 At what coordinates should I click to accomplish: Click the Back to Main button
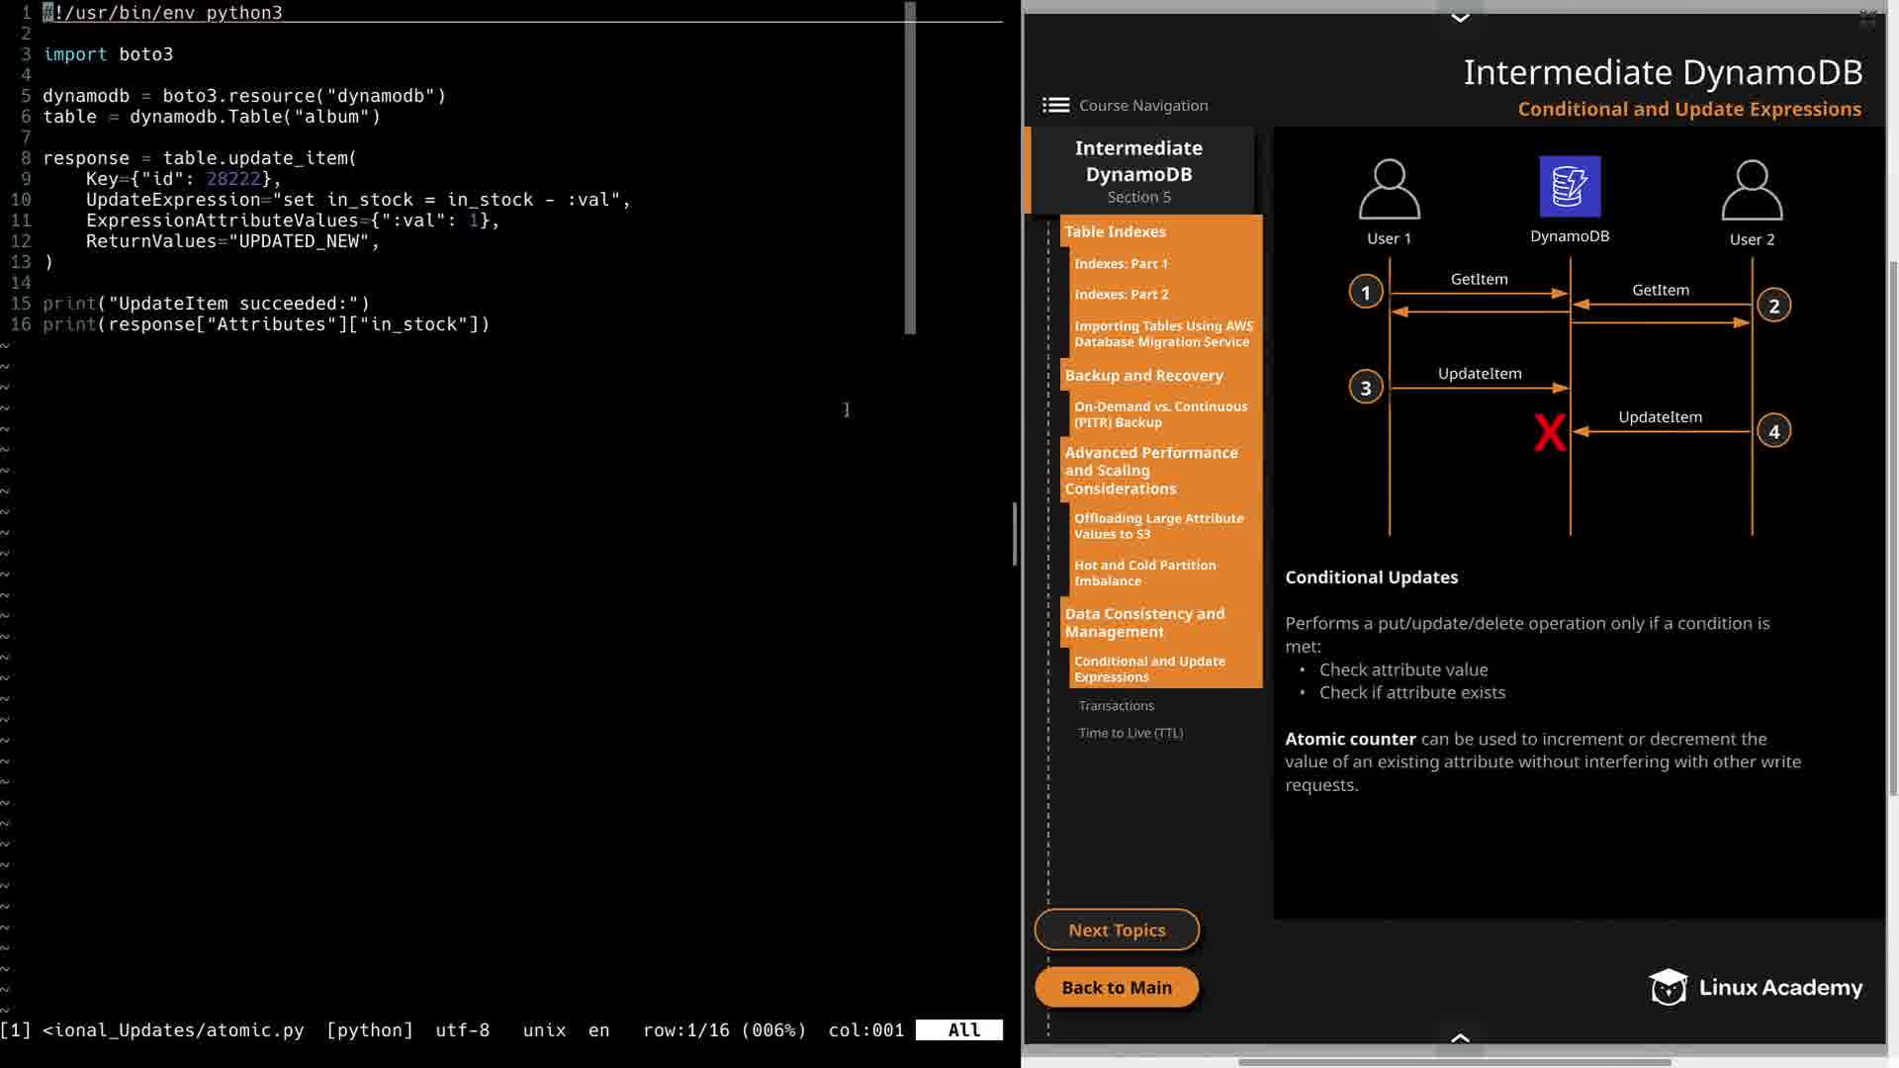click(x=1117, y=987)
